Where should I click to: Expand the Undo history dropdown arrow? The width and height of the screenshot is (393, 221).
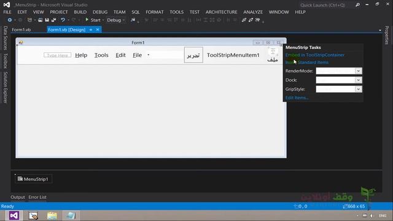pos(68,20)
